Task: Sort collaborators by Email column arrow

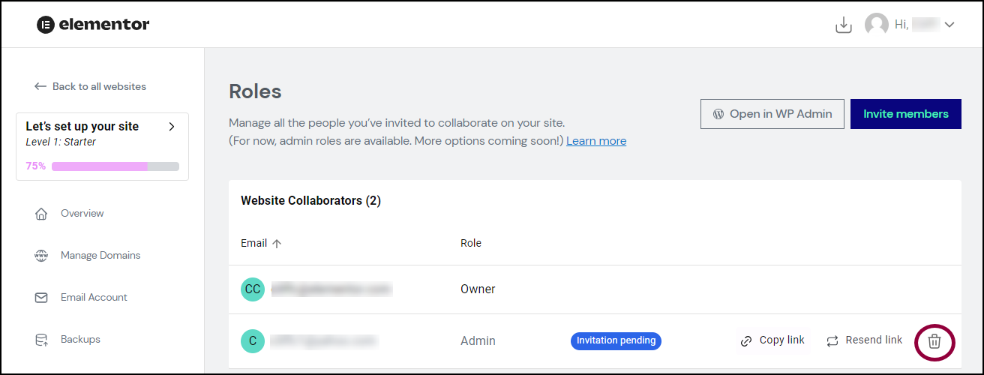Action: pyautogui.click(x=277, y=243)
